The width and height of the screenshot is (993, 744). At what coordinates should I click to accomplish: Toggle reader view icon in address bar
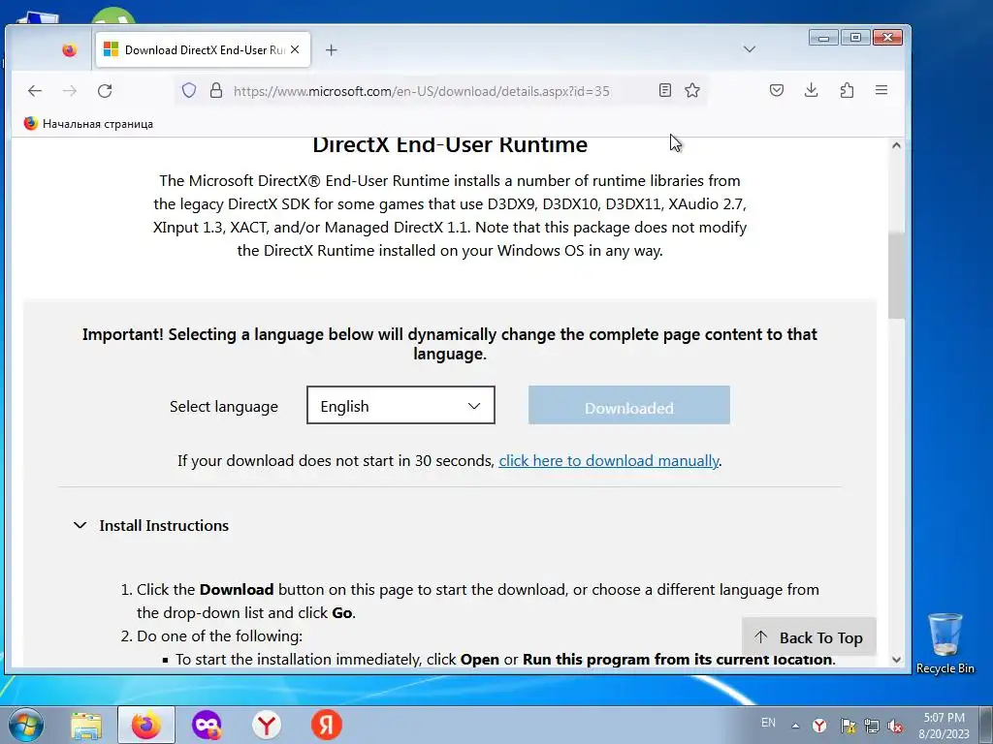pyautogui.click(x=665, y=90)
